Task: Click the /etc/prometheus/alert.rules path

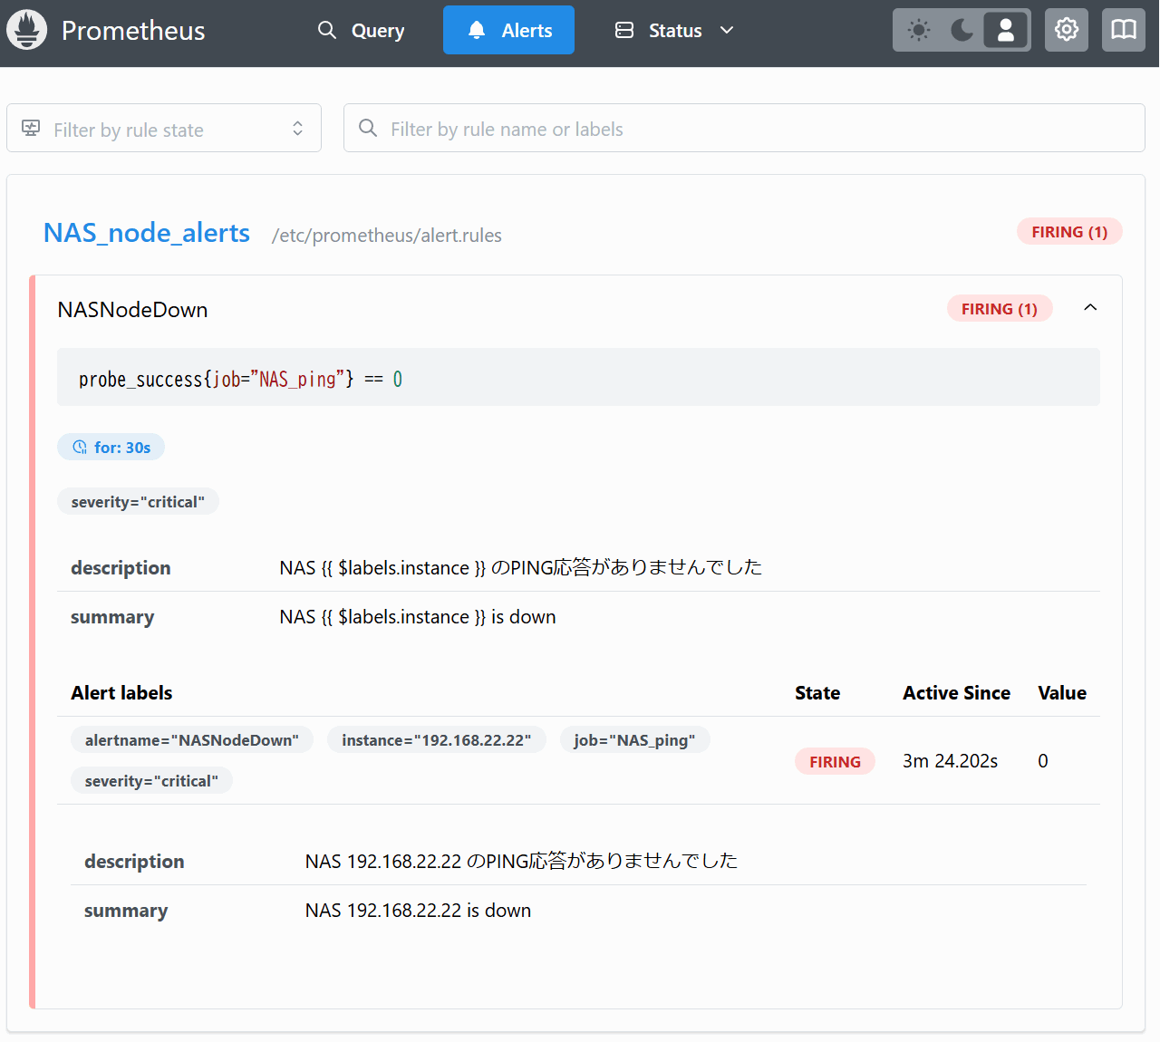Action: point(387,236)
